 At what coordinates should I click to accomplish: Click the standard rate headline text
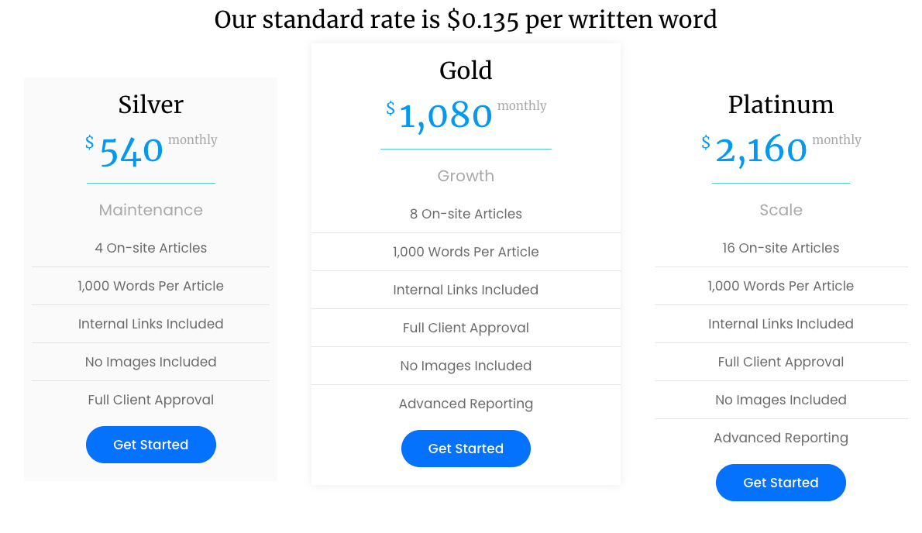coord(466,19)
